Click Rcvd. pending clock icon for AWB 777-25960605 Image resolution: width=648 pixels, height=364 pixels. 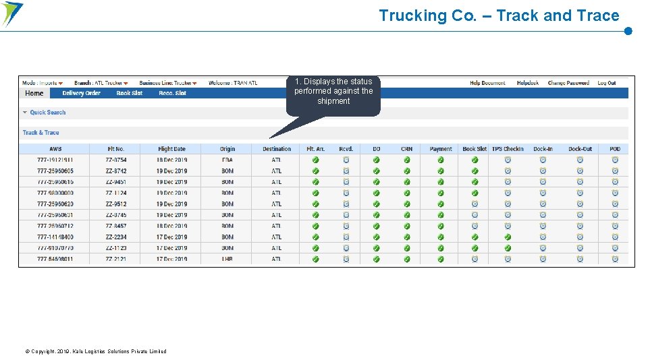tap(346, 171)
